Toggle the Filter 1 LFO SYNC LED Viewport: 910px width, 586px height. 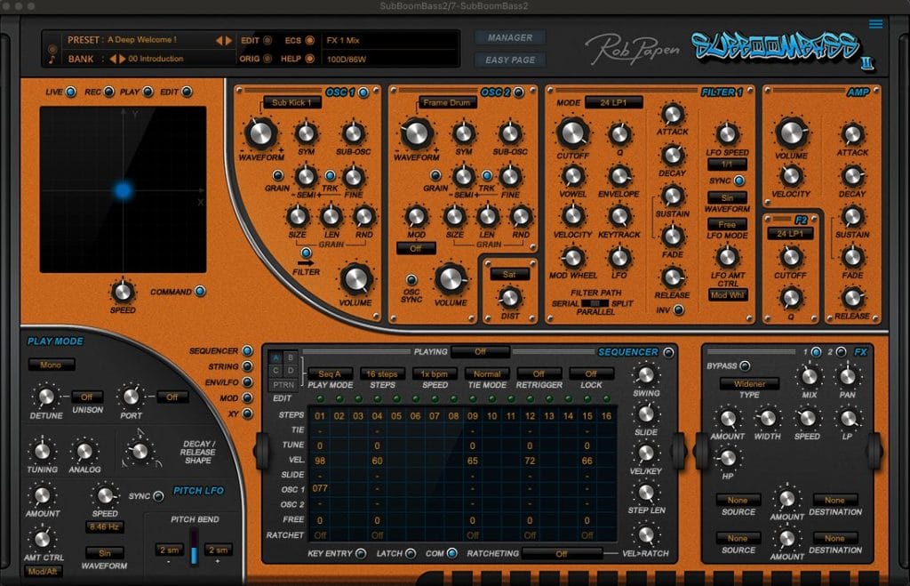pos(738,181)
